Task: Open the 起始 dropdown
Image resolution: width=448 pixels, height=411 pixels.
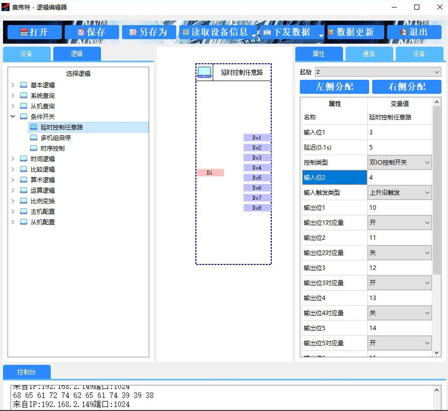Action: click(x=378, y=72)
